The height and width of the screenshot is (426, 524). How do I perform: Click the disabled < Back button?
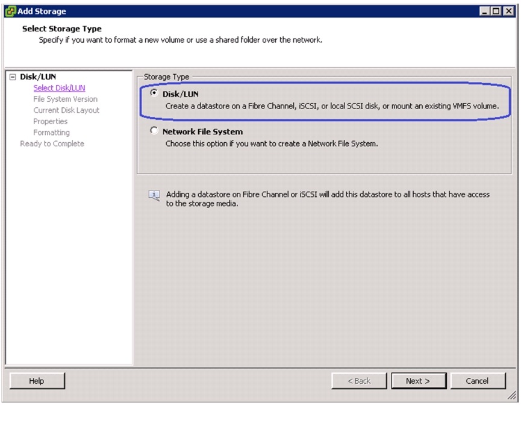pyautogui.click(x=359, y=381)
